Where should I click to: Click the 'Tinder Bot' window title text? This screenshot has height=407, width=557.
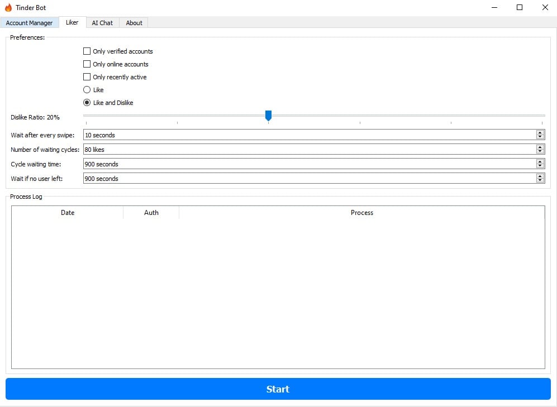click(x=31, y=7)
